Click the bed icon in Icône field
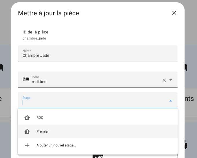Viewport: 197px width, 158px height. 26,79
